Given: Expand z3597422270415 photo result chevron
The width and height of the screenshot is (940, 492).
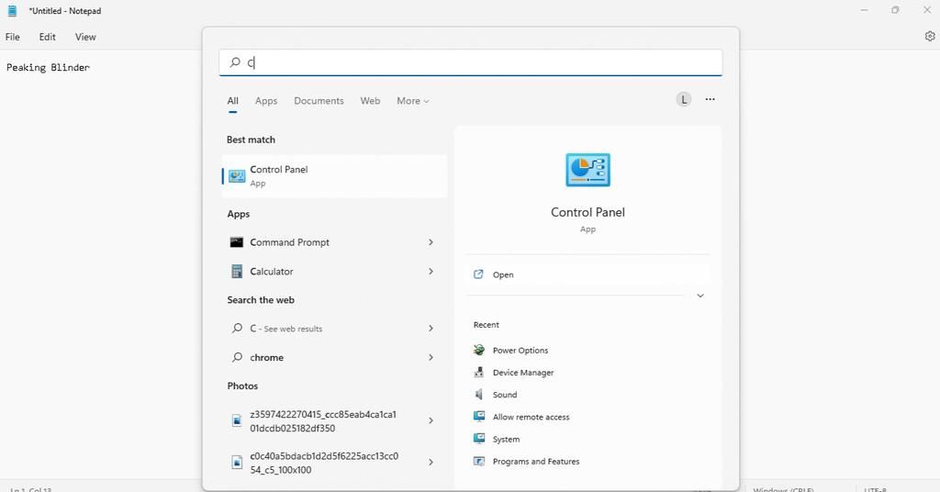Looking at the screenshot, I should (x=431, y=420).
